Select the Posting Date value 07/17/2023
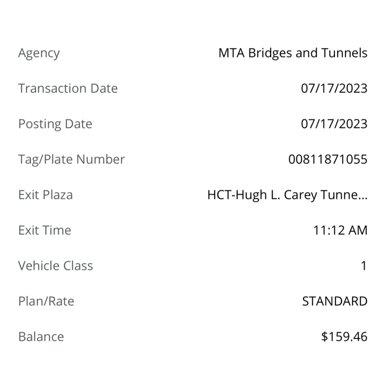 pos(334,124)
